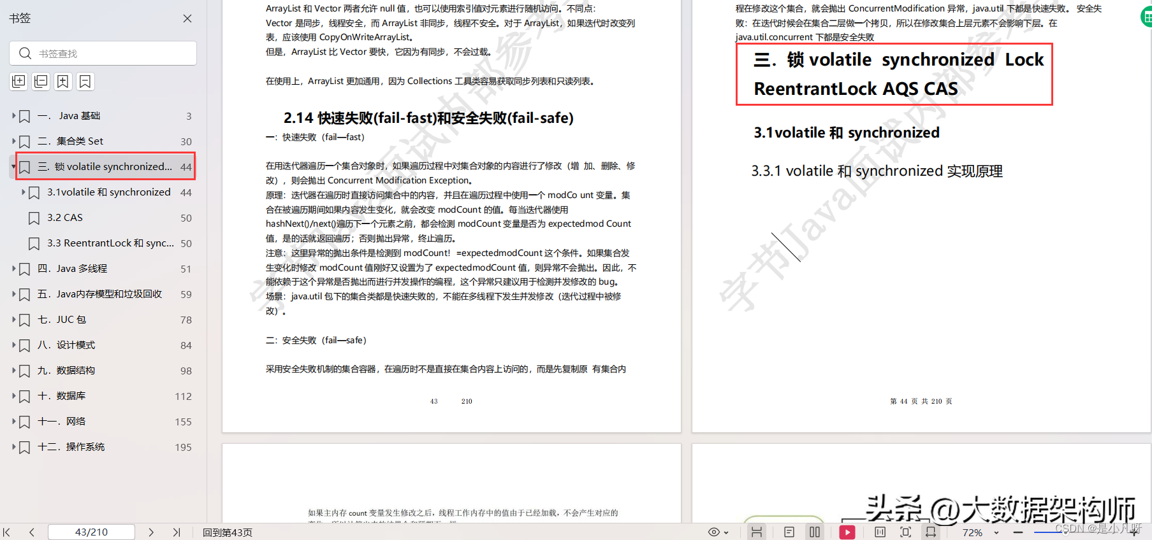Open the 3.2 CAS bookmark
The height and width of the screenshot is (540, 1152).
tap(65, 218)
